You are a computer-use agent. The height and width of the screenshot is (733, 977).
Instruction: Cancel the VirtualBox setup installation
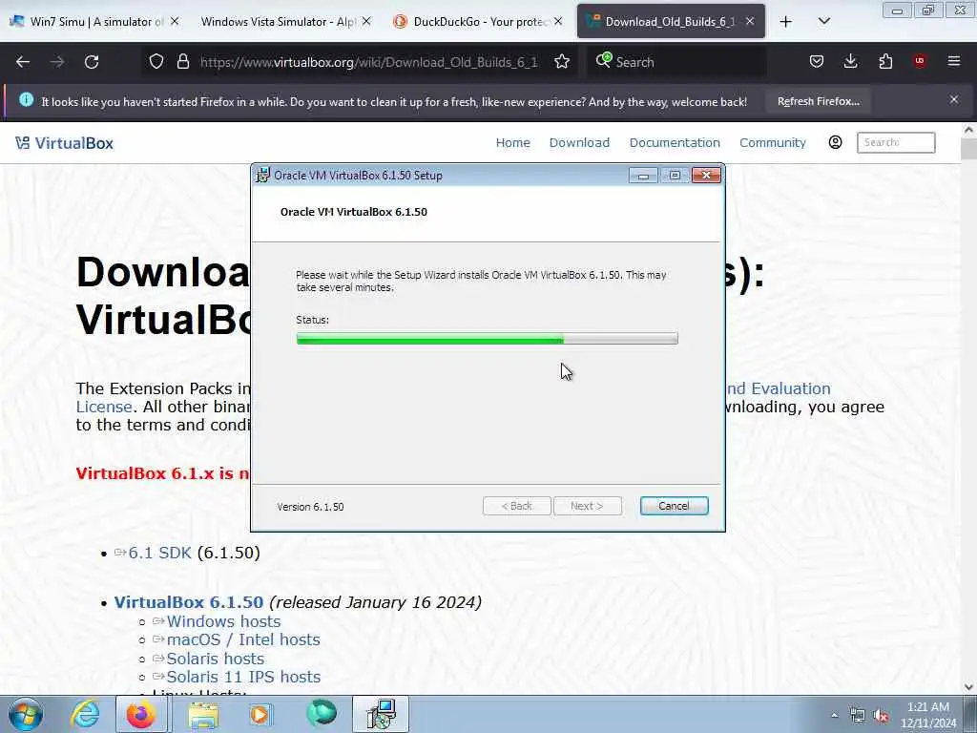675,506
